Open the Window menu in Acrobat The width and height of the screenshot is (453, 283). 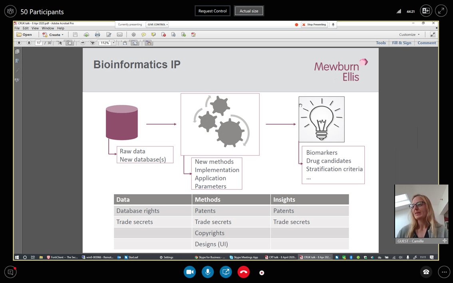[x=48, y=28]
